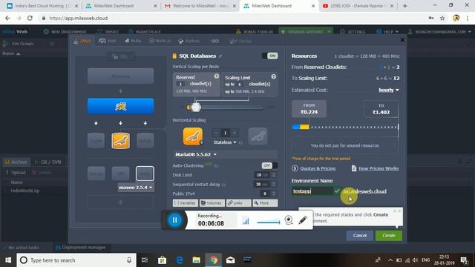Click the greyed-out extra database node icon
This screenshot has height=267, width=475.
click(258, 136)
